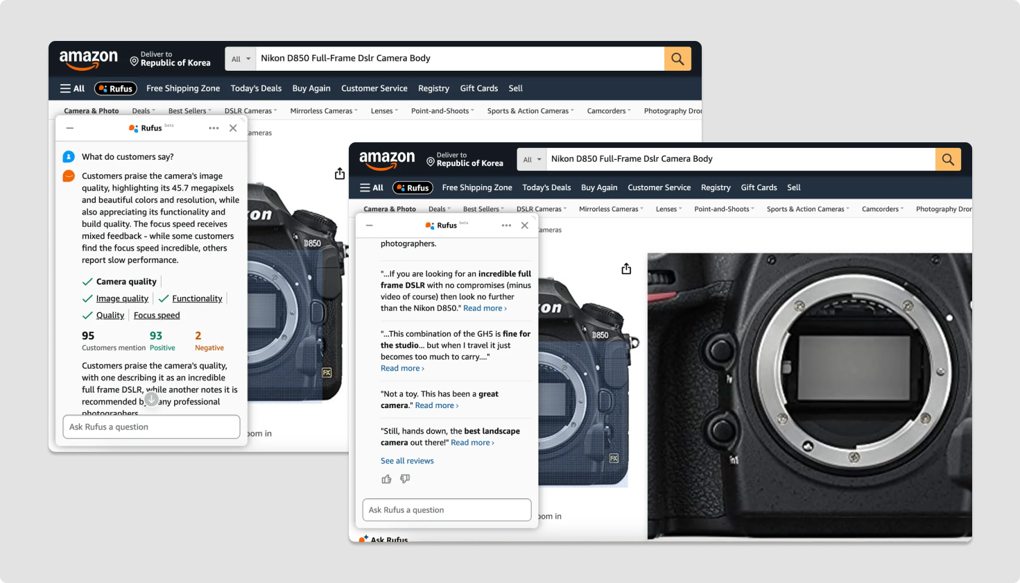Open the All category dropdown in front search bar

coord(532,159)
